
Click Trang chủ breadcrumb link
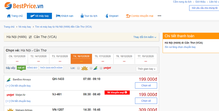[9, 27]
